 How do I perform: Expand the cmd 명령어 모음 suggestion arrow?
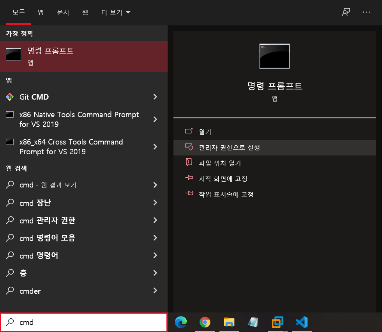[x=155, y=238]
